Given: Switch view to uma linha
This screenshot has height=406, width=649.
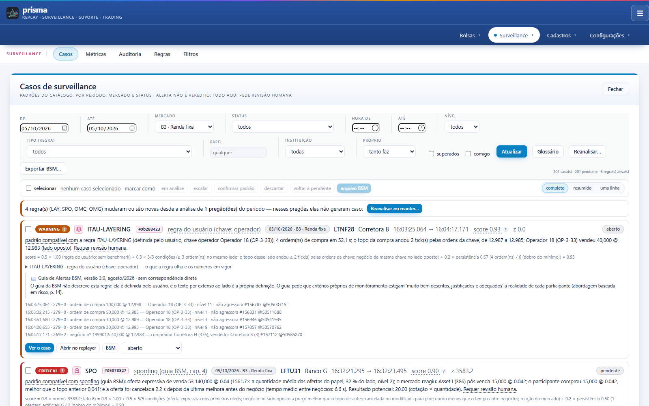Looking at the screenshot, I should coord(610,188).
